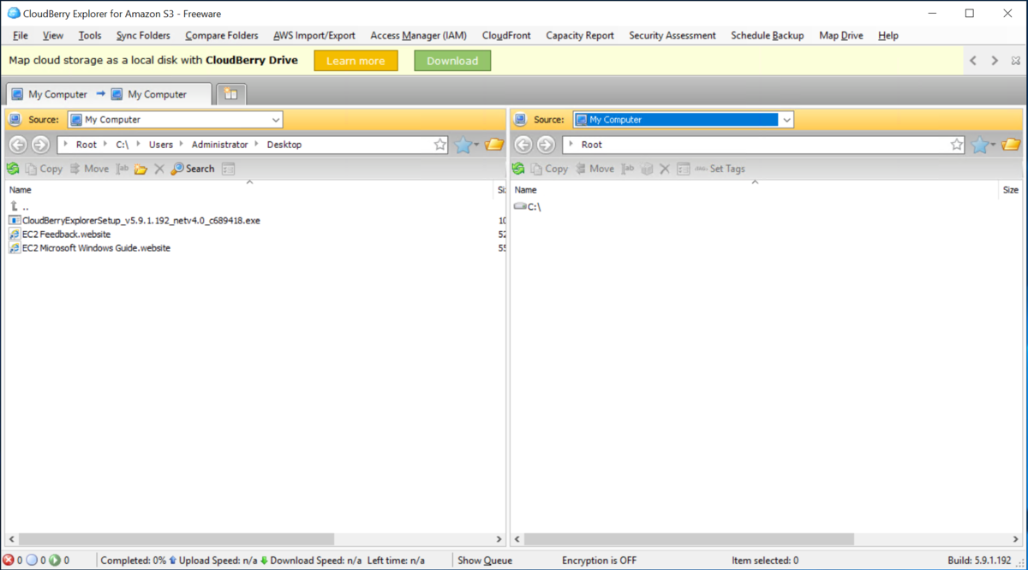Click the left pane horizontal scrollbar
The height and width of the screenshot is (570, 1028).
[x=176, y=539]
